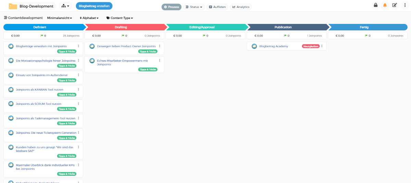
Task: Open card 'Joinpoints als Taskmanagement-Tool nutzen'
Action: pos(46,118)
